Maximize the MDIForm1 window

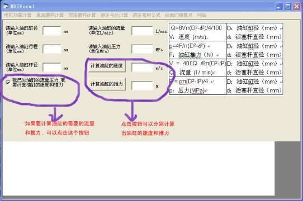pyautogui.click(x=287, y=7)
